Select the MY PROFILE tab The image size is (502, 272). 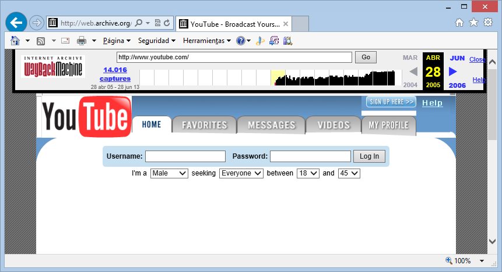point(389,125)
